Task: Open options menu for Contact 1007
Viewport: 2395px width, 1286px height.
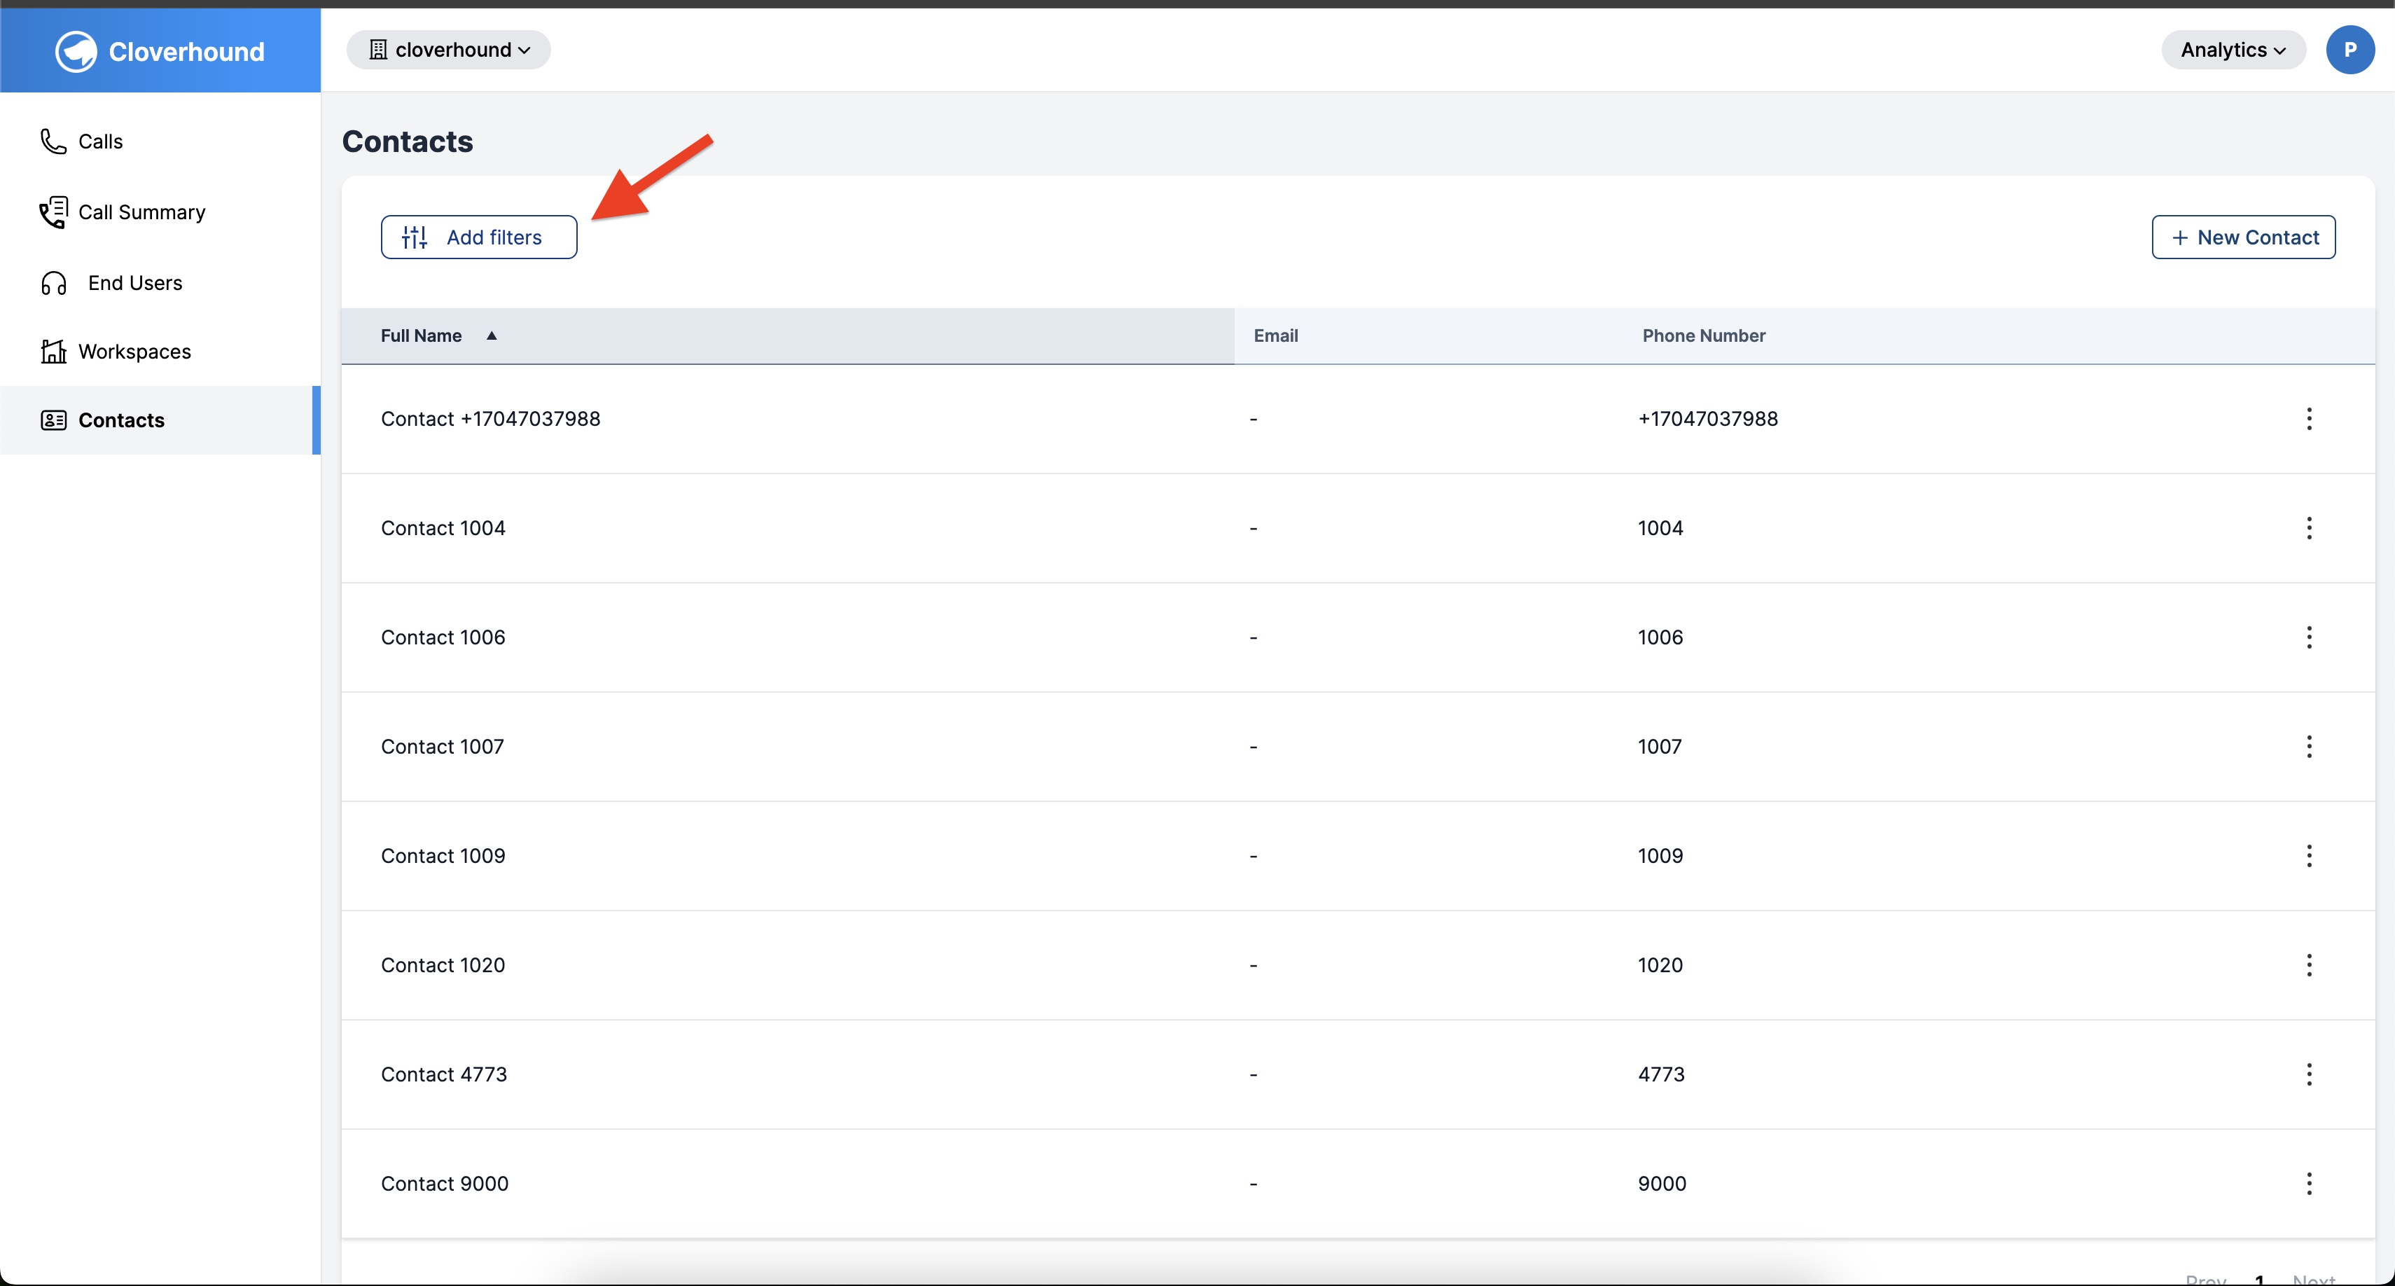Action: (x=2309, y=747)
